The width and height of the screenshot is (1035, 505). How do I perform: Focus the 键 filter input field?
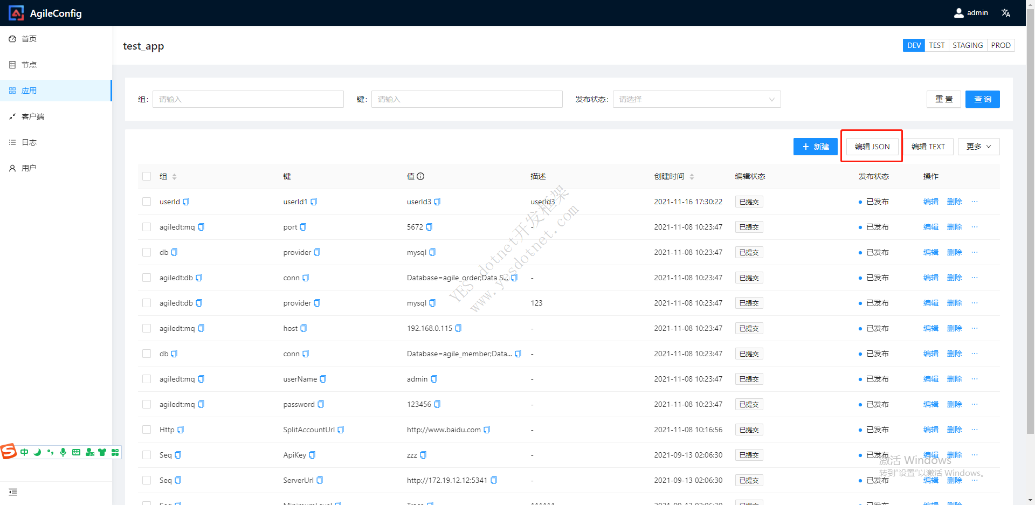tap(467, 99)
